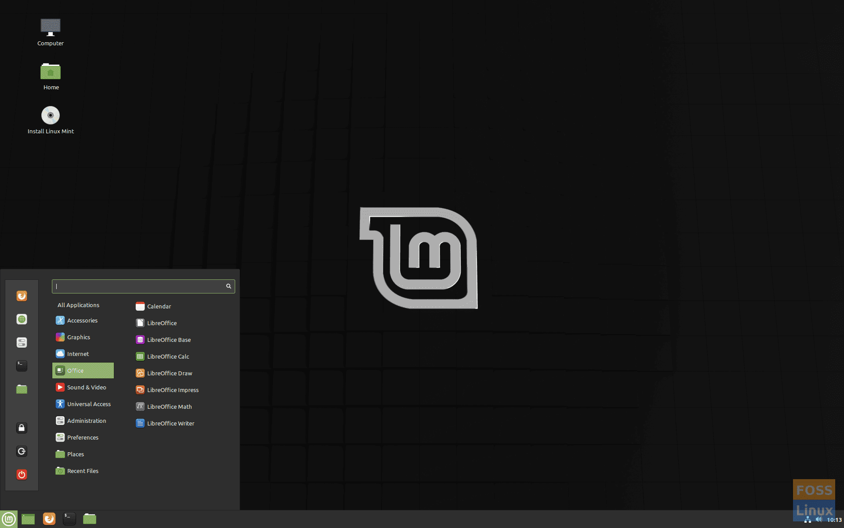844x528 pixels.
Task: Open System Settings from favorites sidebar
Action: point(22,342)
